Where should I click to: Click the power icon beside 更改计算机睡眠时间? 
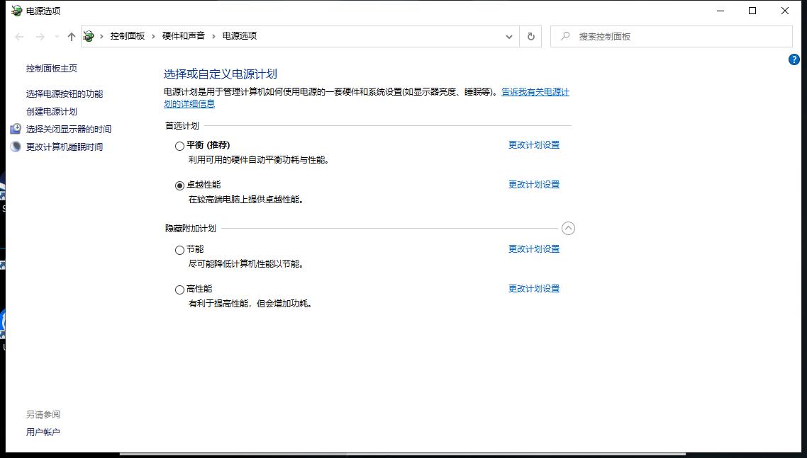click(16, 147)
